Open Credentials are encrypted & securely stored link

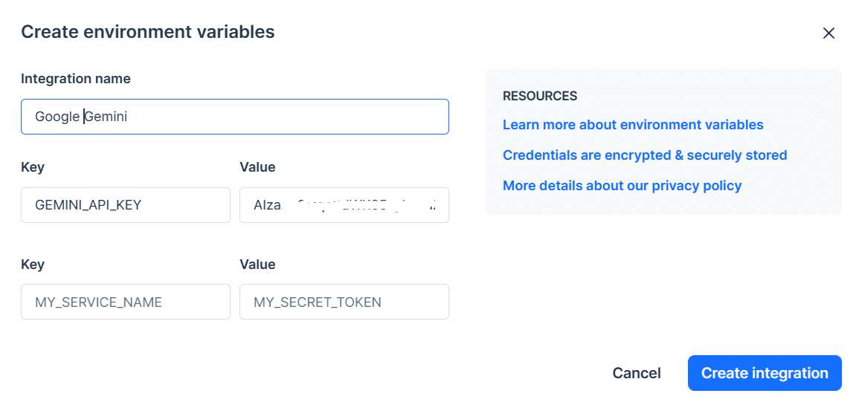(645, 155)
